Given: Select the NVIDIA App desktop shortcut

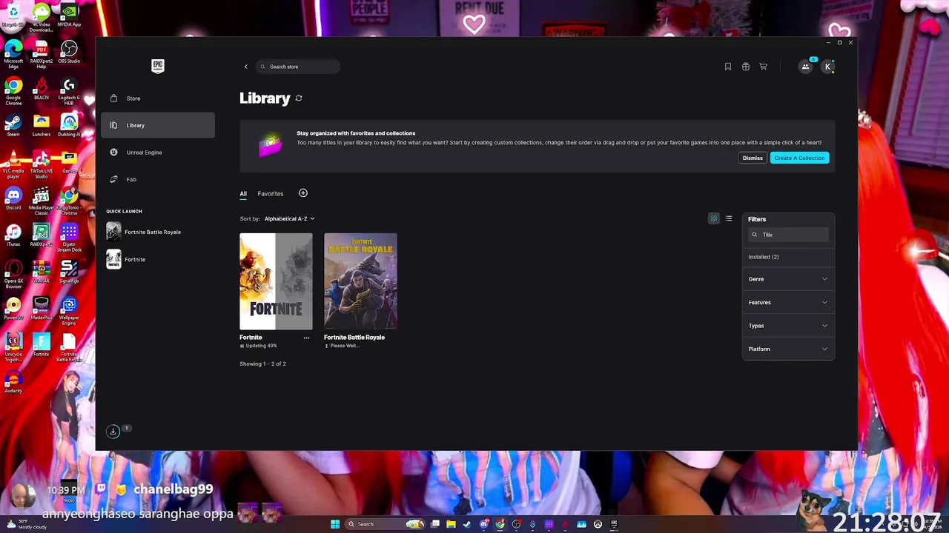Looking at the screenshot, I should pos(69,16).
